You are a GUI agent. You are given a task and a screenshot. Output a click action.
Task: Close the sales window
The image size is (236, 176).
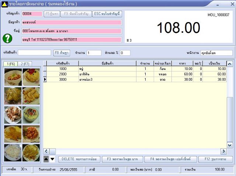click(232, 4)
